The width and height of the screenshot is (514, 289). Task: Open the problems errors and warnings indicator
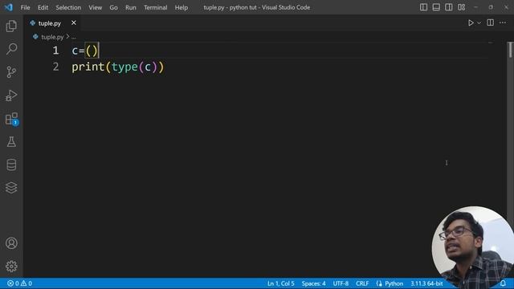click(x=19, y=283)
